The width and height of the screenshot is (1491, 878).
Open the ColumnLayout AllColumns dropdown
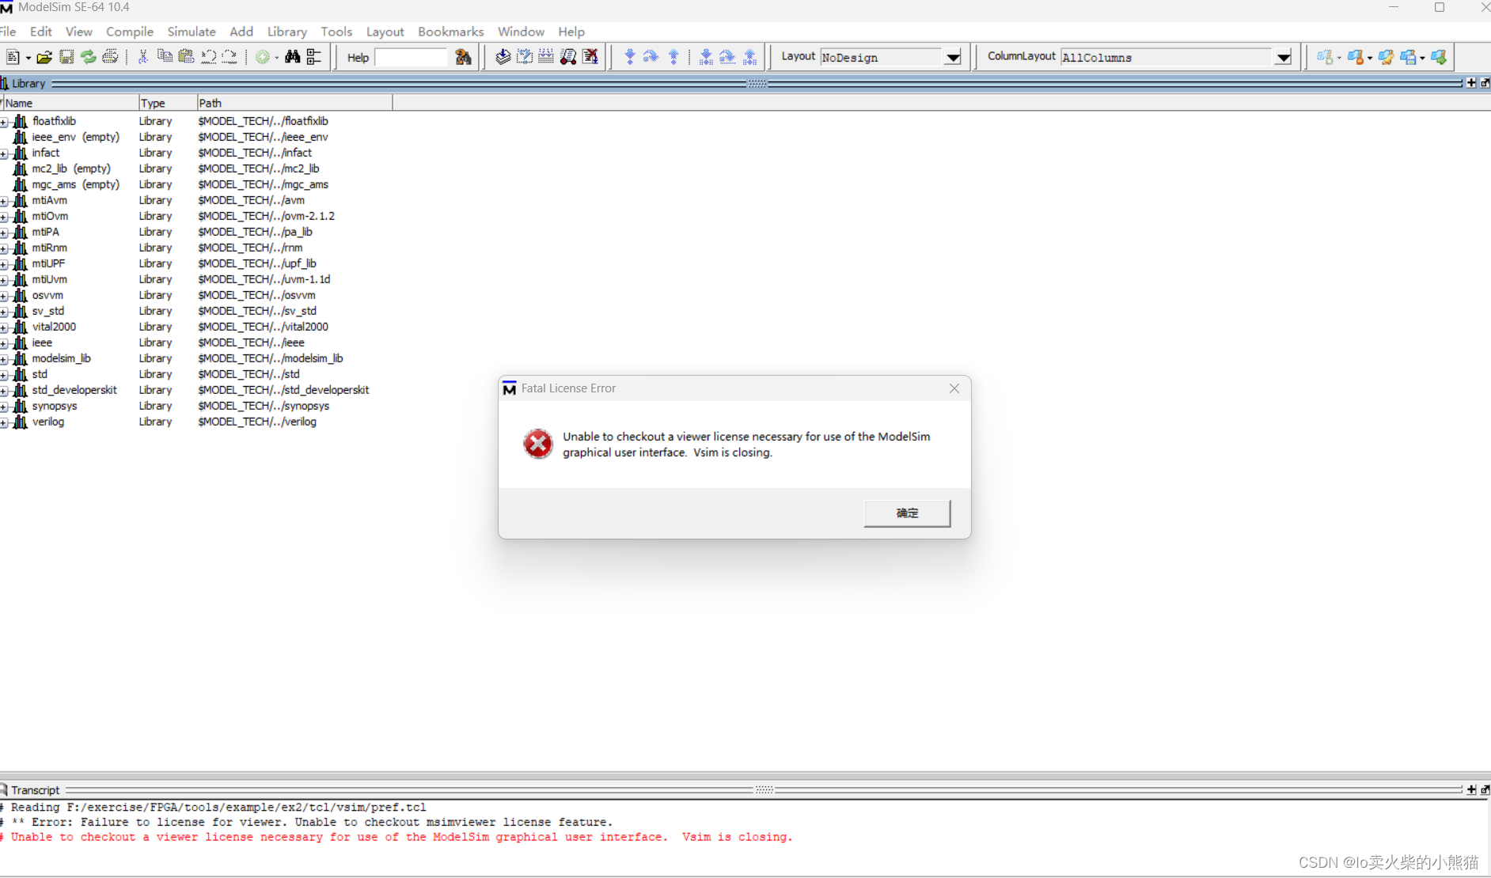[1283, 57]
